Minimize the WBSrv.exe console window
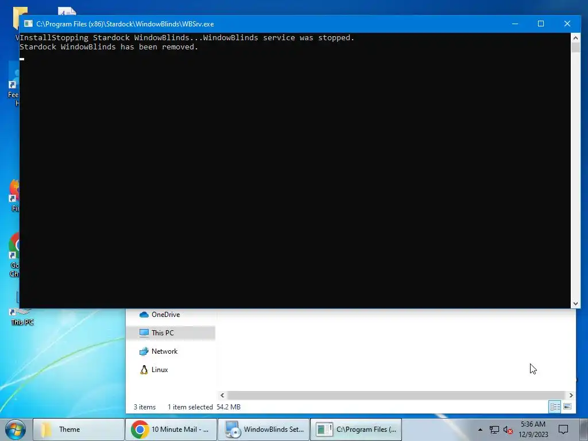588x441 pixels. tap(515, 24)
